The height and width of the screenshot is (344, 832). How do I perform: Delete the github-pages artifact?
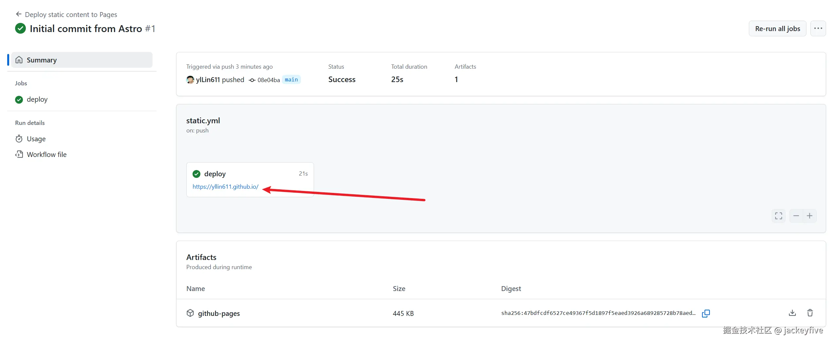pyautogui.click(x=810, y=313)
